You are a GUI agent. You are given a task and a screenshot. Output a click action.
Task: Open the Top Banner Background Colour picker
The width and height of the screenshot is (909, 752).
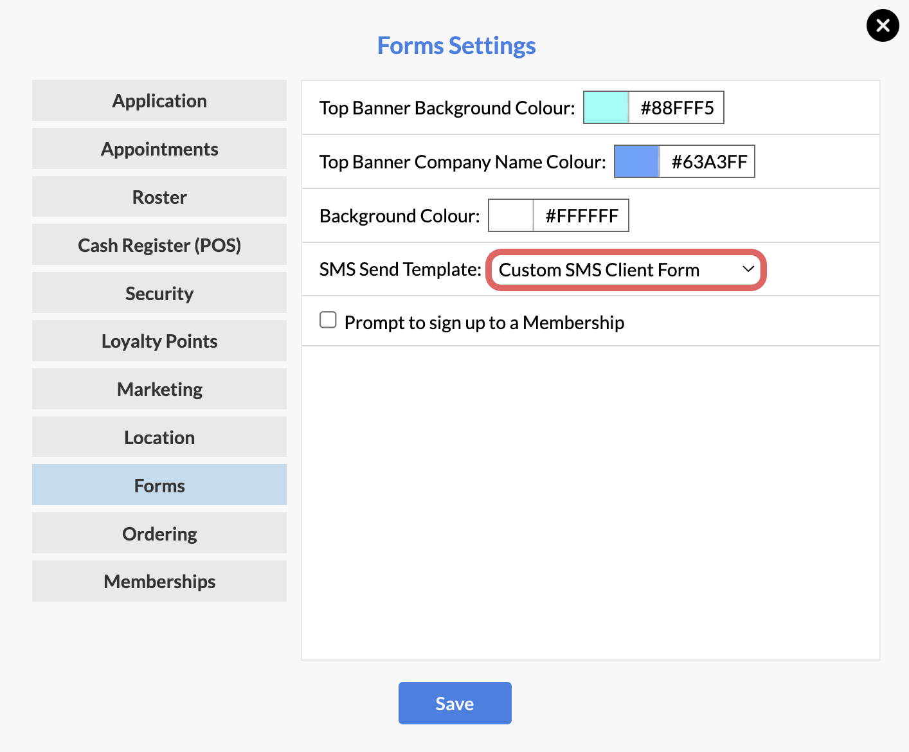pyautogui.click(x=605, y=107)
